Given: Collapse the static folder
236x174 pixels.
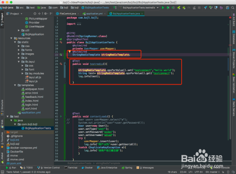Looking at the screenshot, I should [x=15, y=42].
